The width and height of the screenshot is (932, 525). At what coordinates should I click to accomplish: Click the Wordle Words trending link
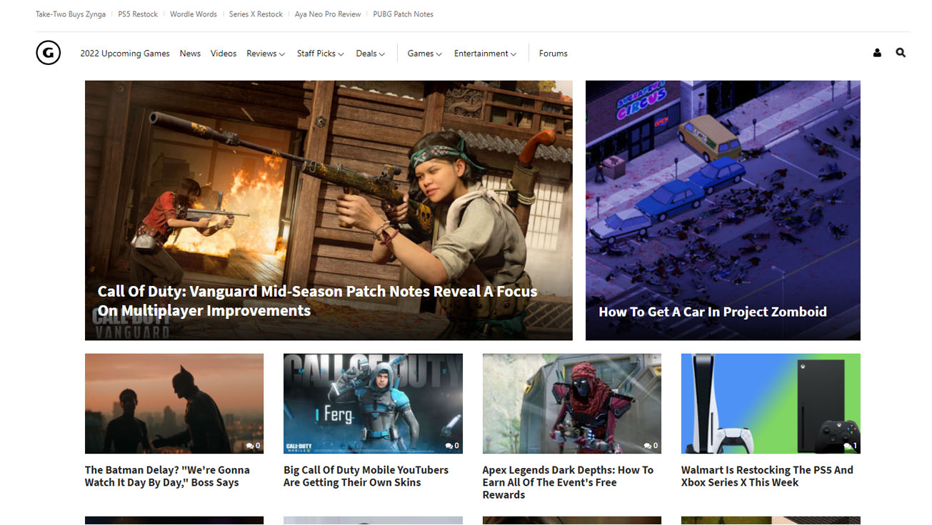tap(193, 14)
